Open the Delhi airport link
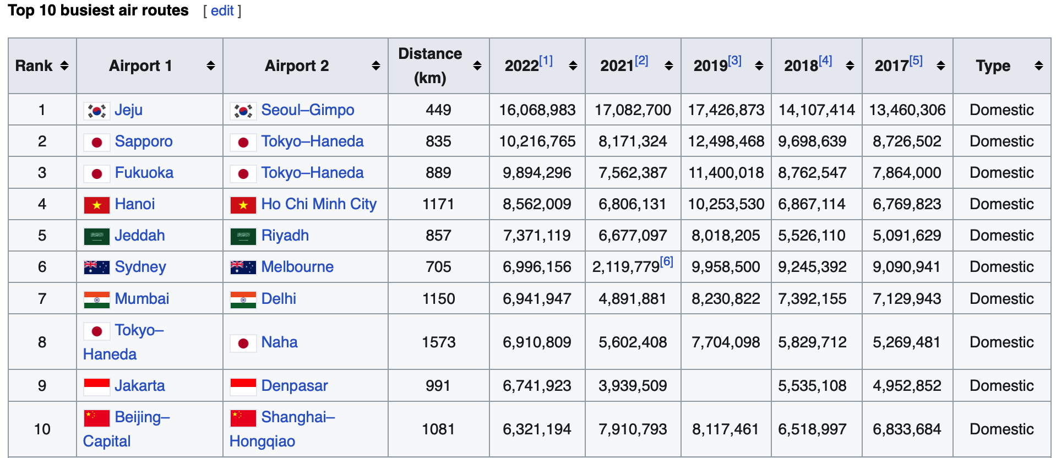The width and height of the screenshot is (1056, 458). [279, 298]
